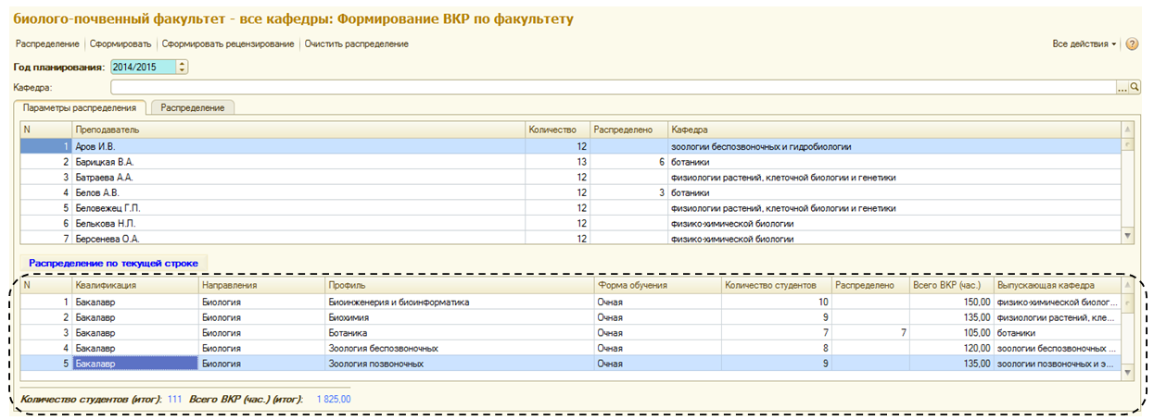Select teacher row Беловежец Г.П.

click(570, 207)
